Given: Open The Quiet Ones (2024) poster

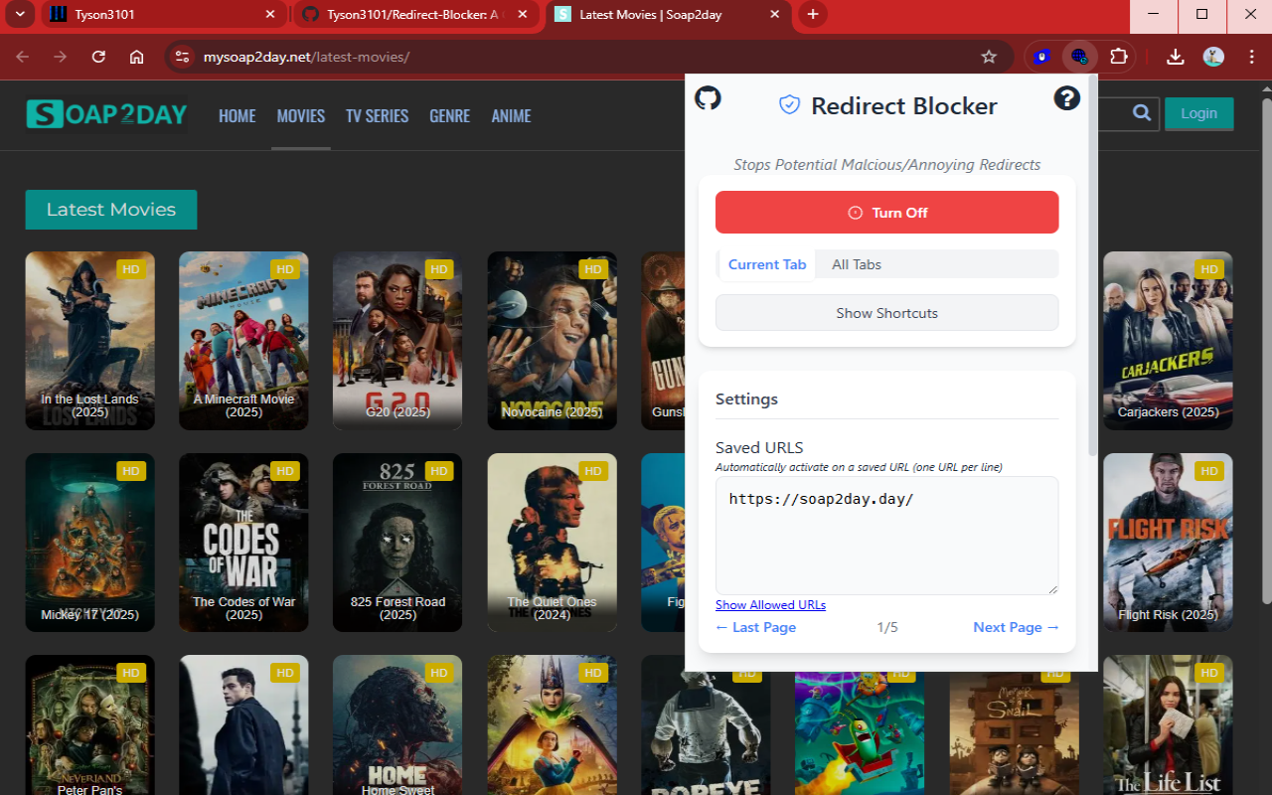Looking at the screenshot, I should point(552,543).
